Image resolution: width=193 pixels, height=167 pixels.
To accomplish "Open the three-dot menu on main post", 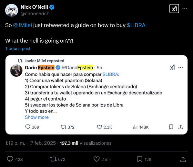I will point(185,8).
